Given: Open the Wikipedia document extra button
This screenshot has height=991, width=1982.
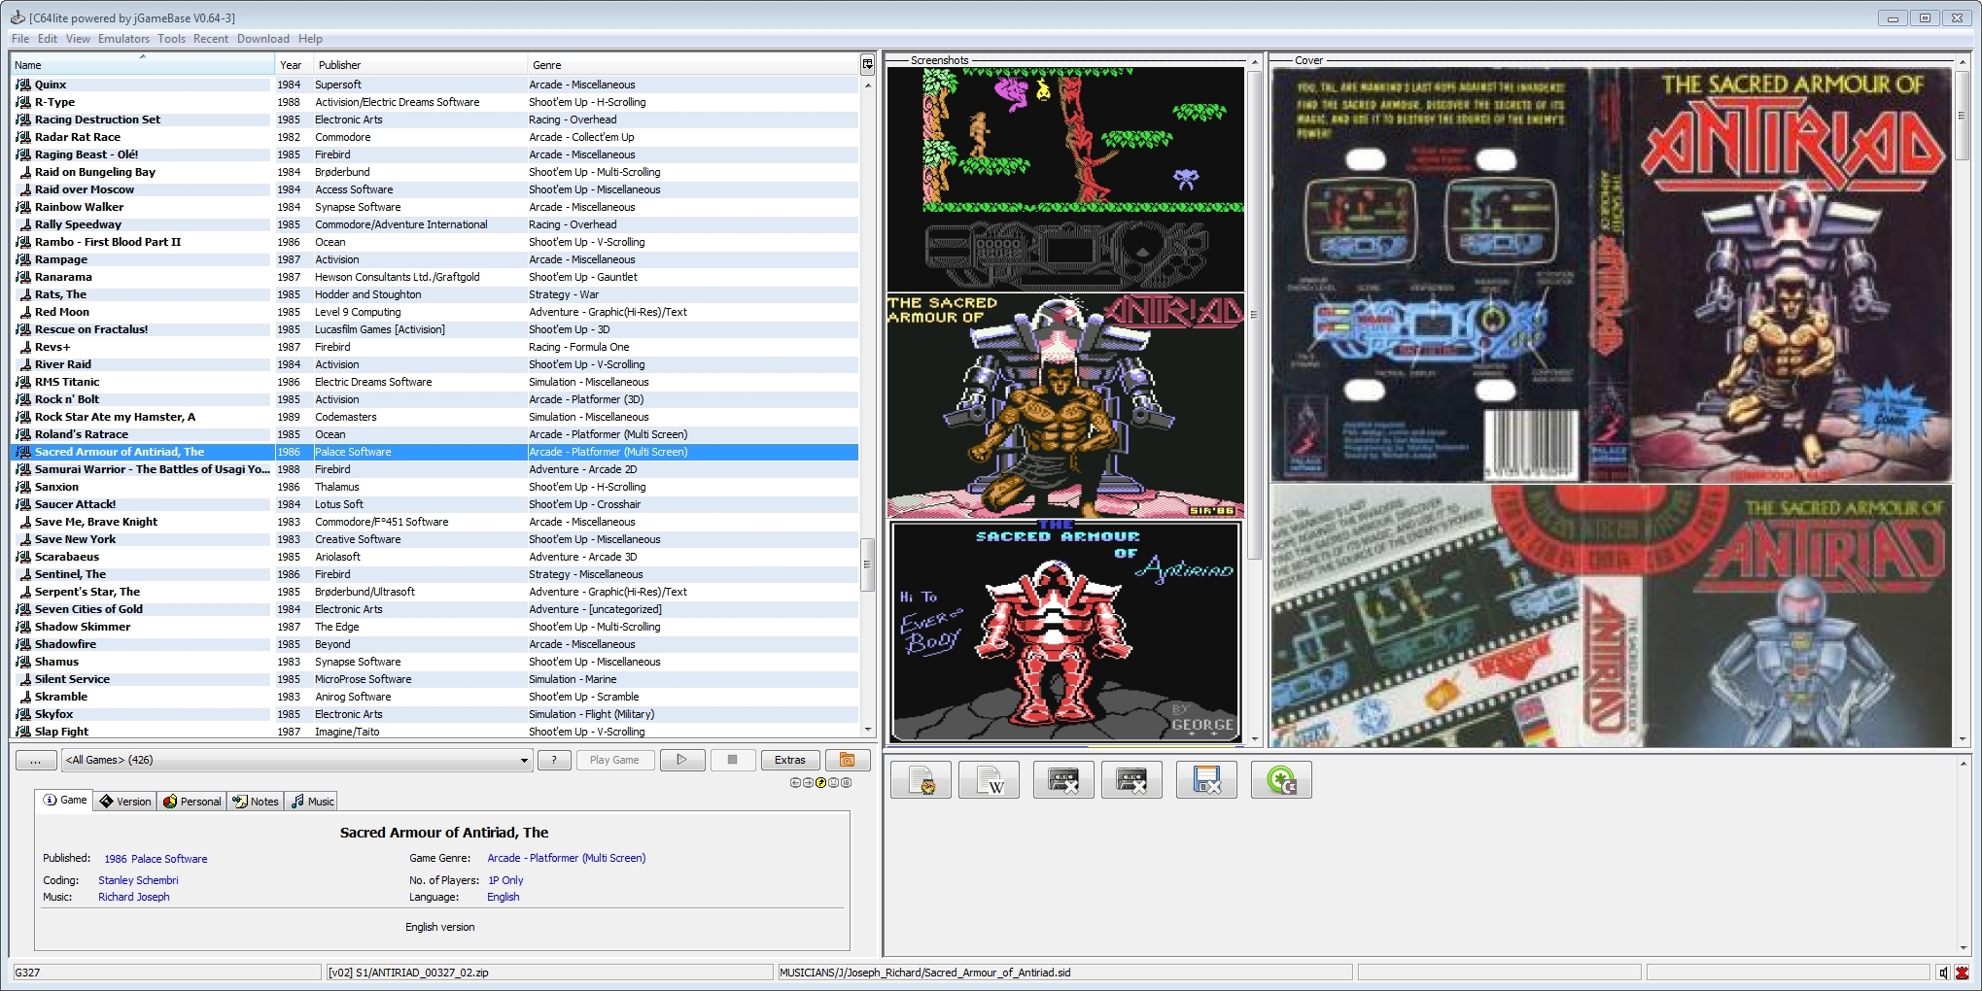Looking at the screenshot, I should [x=989, y=780].
